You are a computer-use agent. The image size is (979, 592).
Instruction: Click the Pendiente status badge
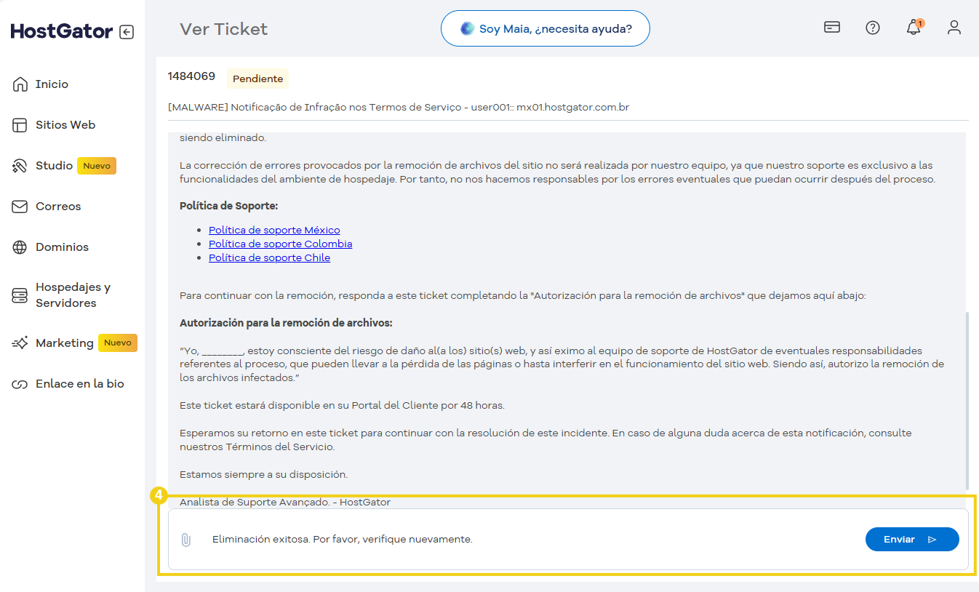tap(257, 79)
